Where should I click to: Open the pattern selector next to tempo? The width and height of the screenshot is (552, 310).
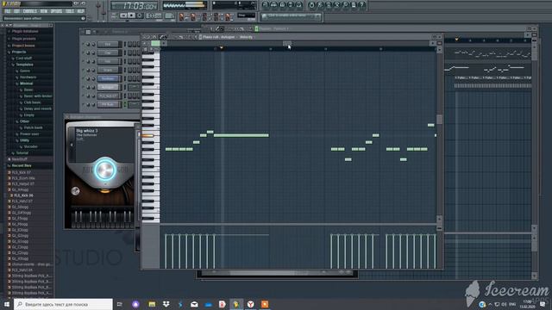(169, 15)
